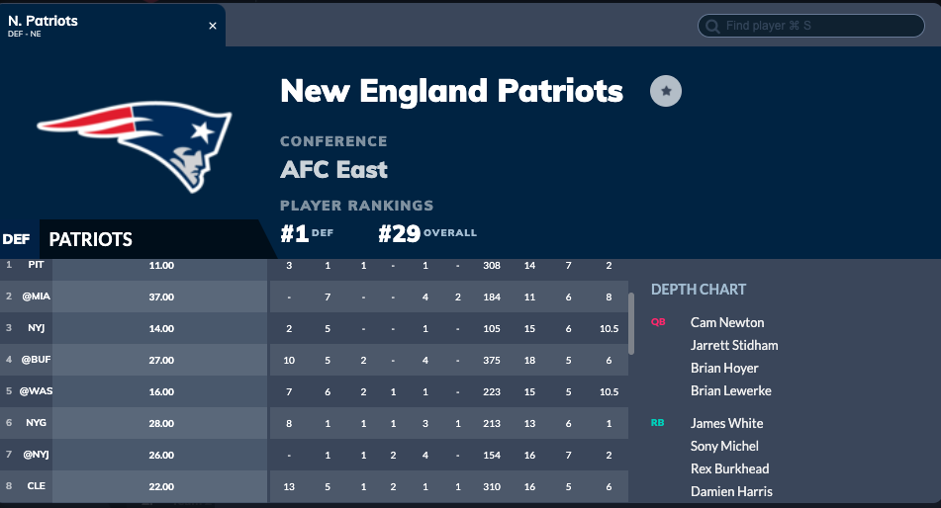The height and width of the screenshot is (508, 941).
Task: Select the week 2 @MIA game row
Action: (314, 296)
